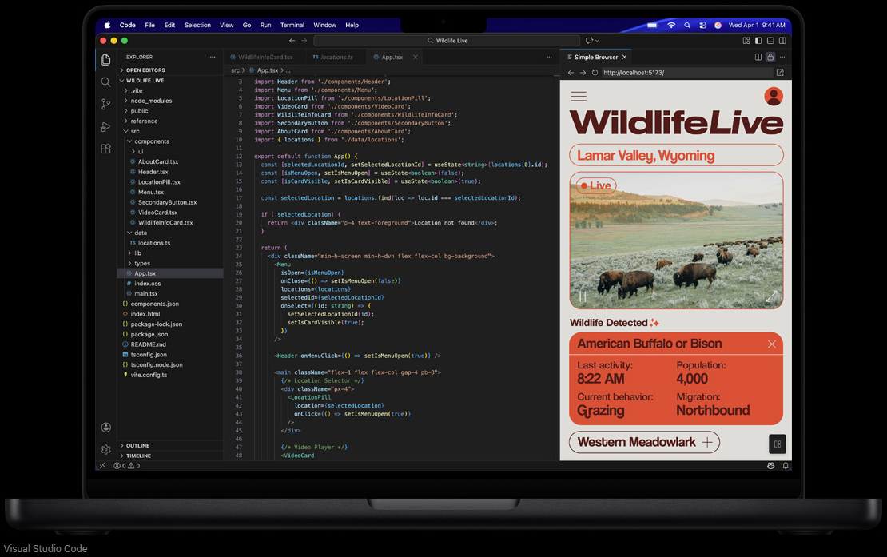Viewport: 887px width, 557px height.
Task: Toggle the editor group lock icon
Action: pyautogui.click(x=770, y=58)
